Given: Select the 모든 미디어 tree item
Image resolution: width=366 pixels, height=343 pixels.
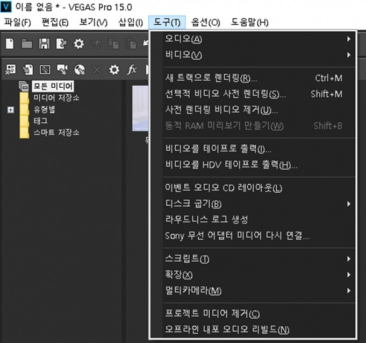Looking at the screenshot, I should click(53, 86).
